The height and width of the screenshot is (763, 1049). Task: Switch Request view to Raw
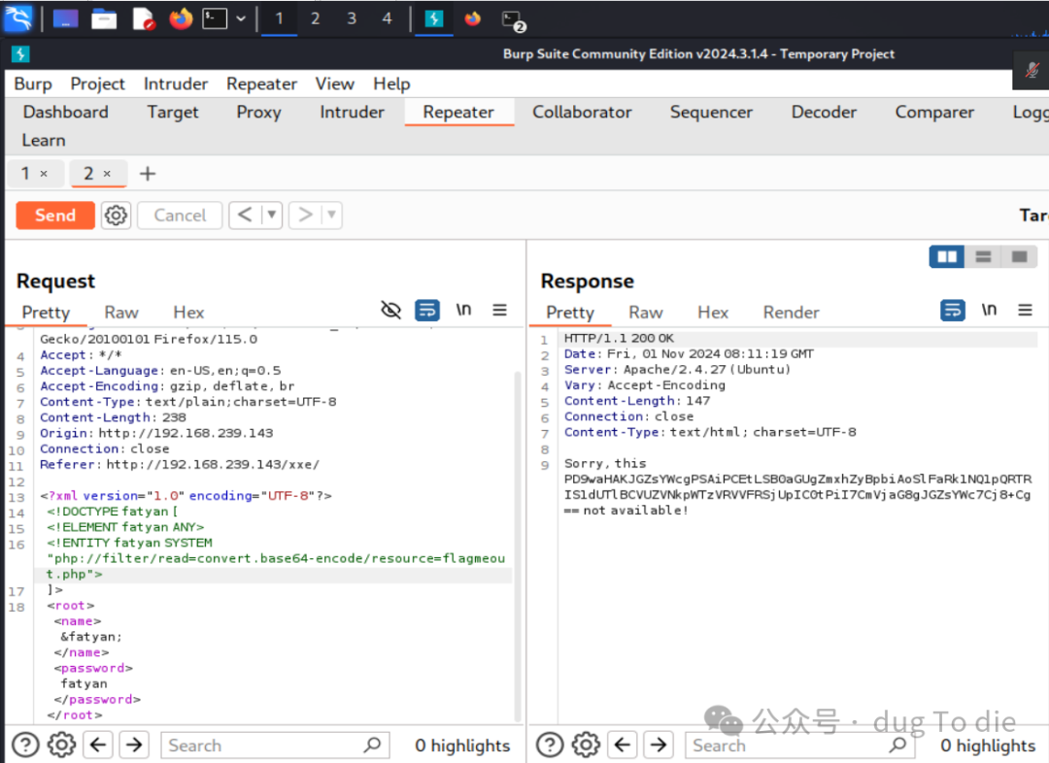(121, 313)
